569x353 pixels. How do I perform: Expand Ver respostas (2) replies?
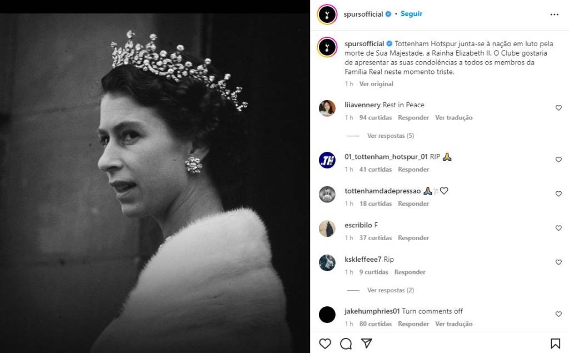[x=390, y=290]
